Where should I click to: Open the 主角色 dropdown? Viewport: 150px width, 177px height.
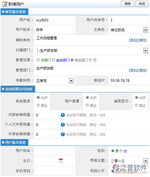coord(145,30)
